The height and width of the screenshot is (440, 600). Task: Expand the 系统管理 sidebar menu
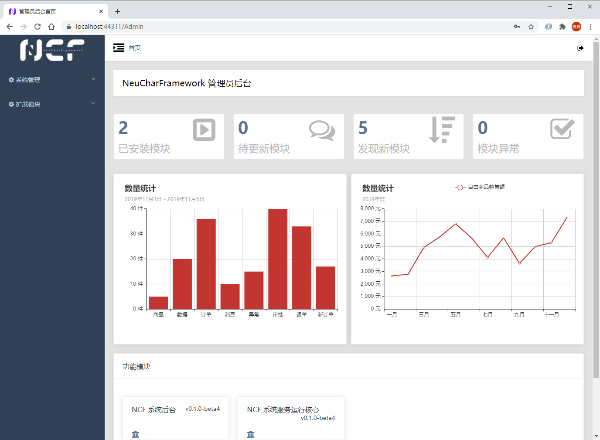pyautogui.click(x=52, y=80)
